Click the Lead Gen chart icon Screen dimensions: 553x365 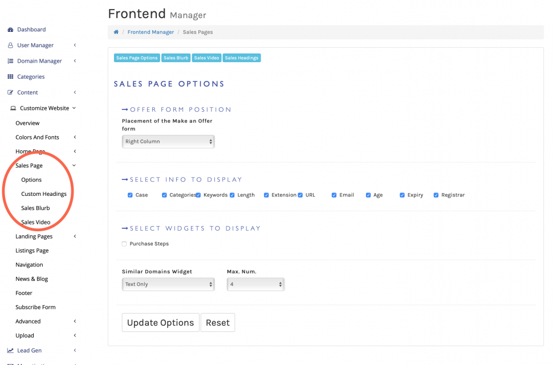click(10, 351)
